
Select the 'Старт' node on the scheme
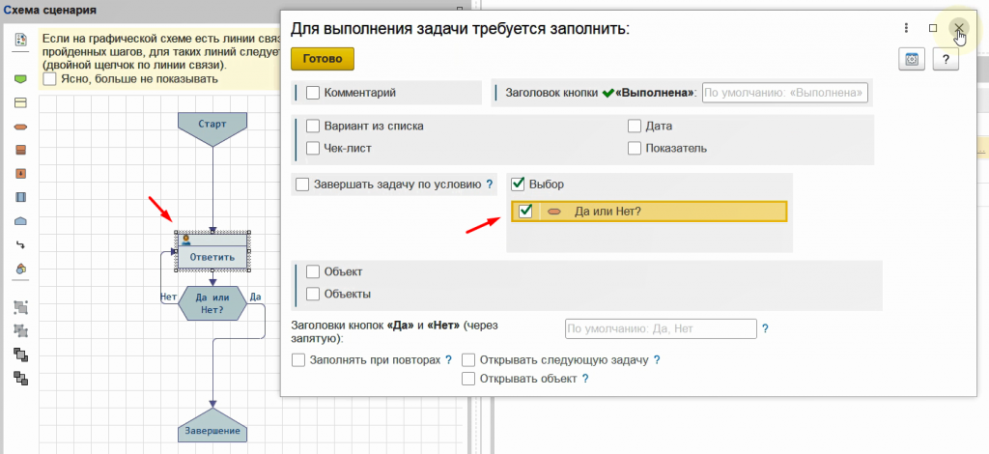pos(212,129)
